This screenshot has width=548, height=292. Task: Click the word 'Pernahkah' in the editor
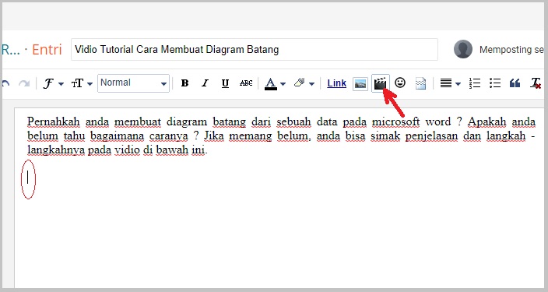coord(54,121)
